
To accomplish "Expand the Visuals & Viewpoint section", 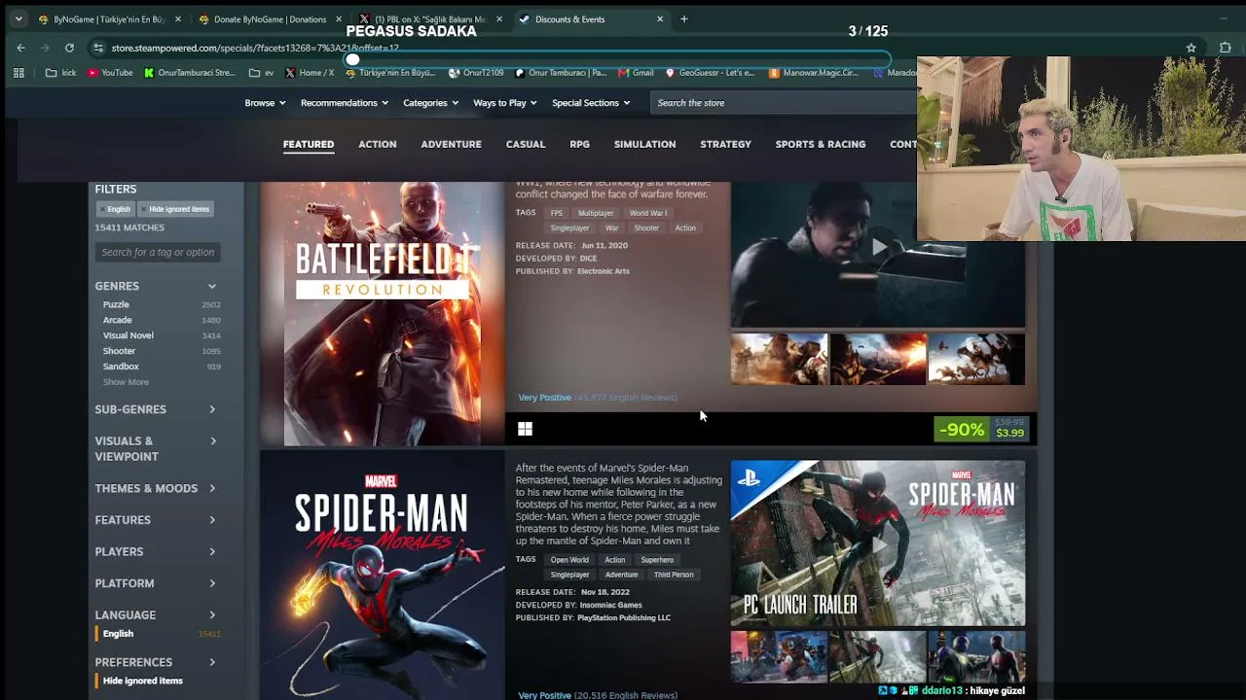I will coord(156,448).
